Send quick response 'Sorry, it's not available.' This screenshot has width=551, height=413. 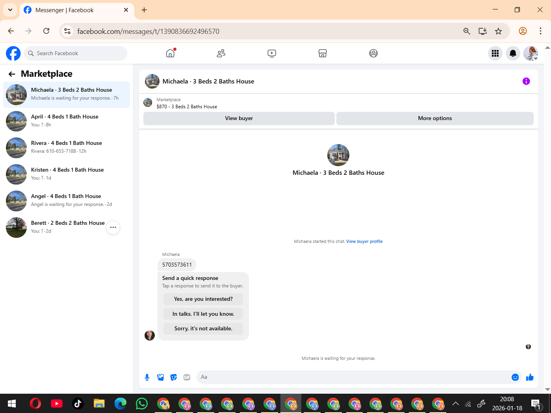click(x=203, y=328)
